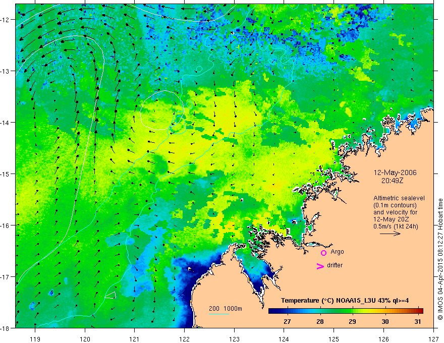Click the '30' colorbar tick label
This screenshot has width=444, height=343.
[385, 321]
